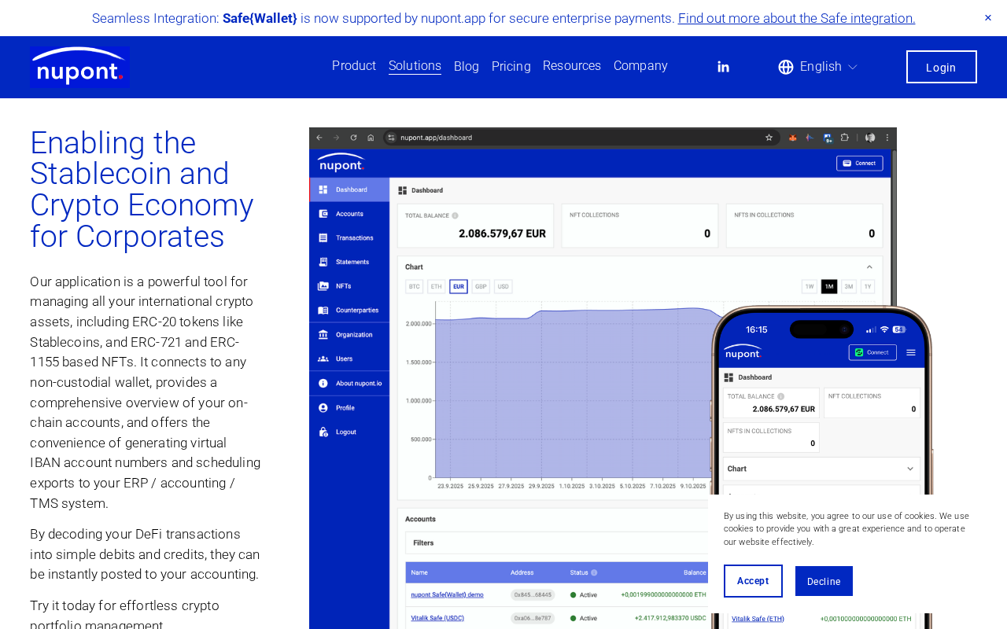Switch chart range to 1M

click(x=829, y=286)
